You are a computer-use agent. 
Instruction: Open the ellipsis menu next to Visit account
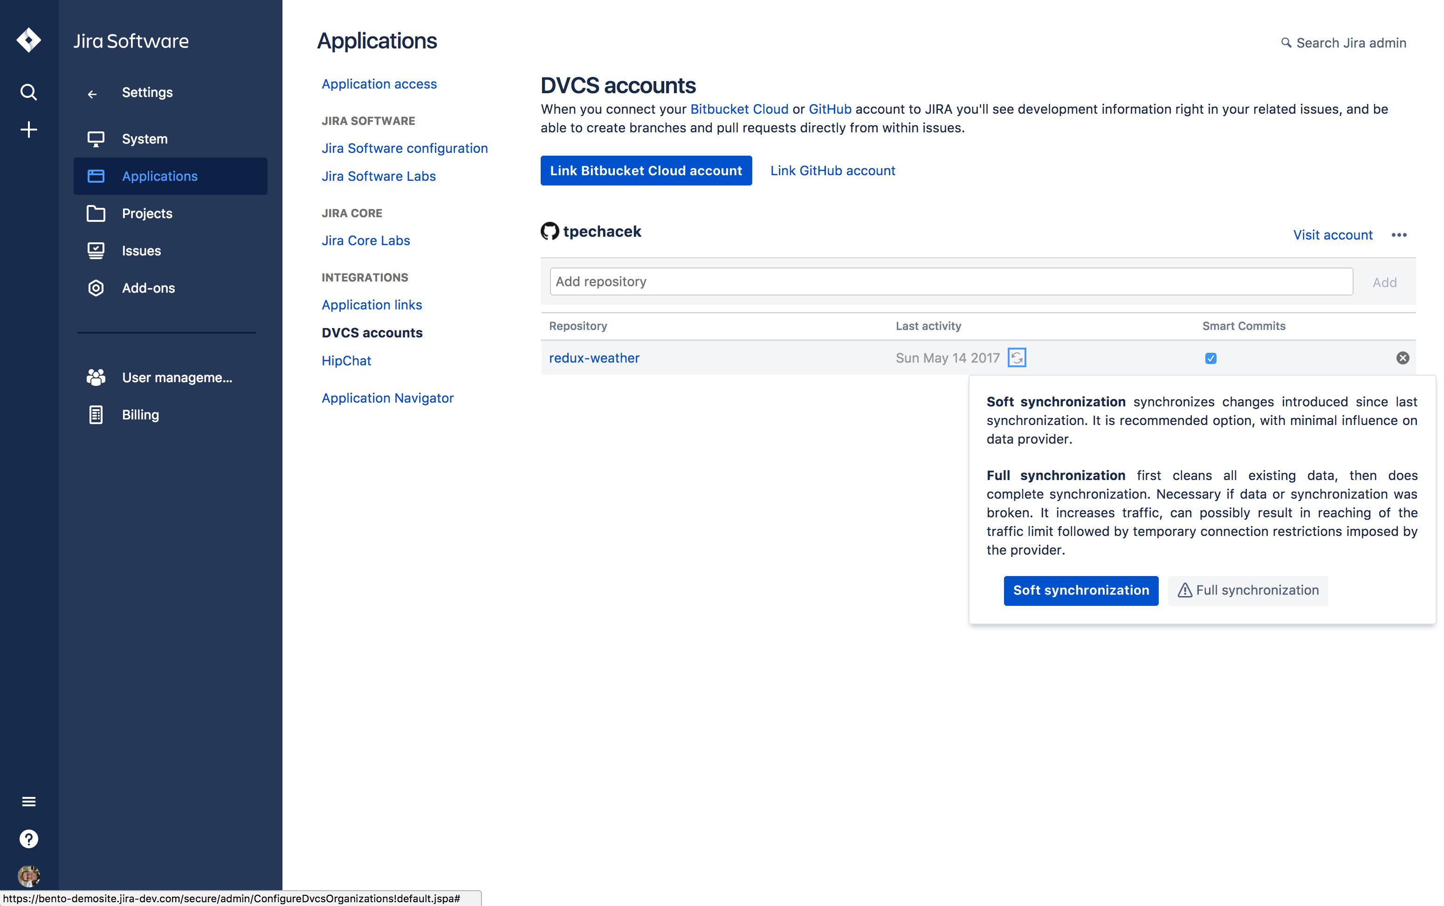click(x=1398, y=235)
